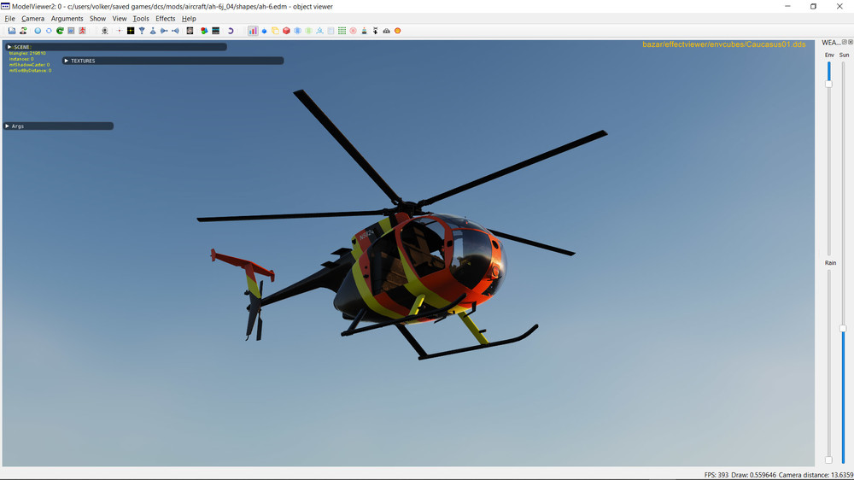Image resolution: width=854 pixels, height=480 pixels.
Task: Open the Arguments menu
Action: click(x=67, y=19)
